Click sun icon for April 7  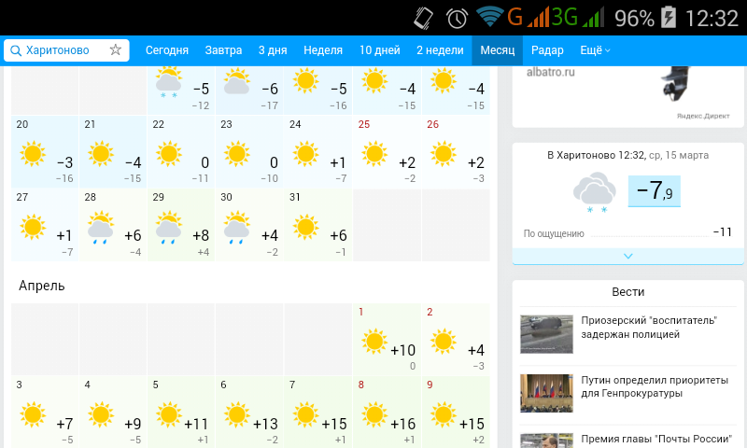point(305,414)
